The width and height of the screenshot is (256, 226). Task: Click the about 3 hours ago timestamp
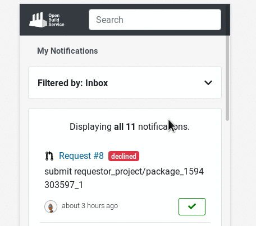tap(90, 206)
